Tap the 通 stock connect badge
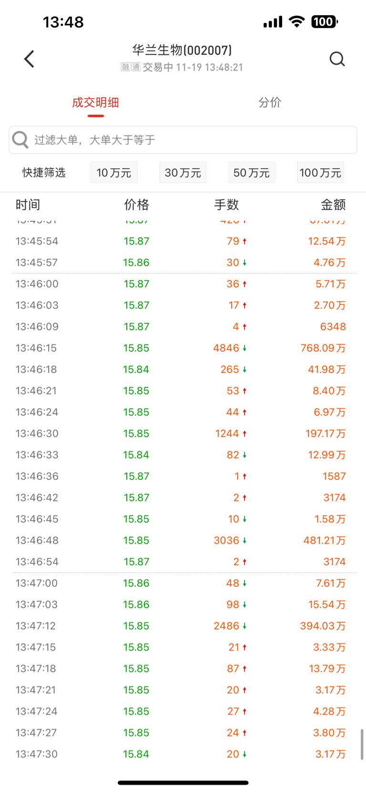The width and height of the screenshot is (366, 792). coord(136,67)
